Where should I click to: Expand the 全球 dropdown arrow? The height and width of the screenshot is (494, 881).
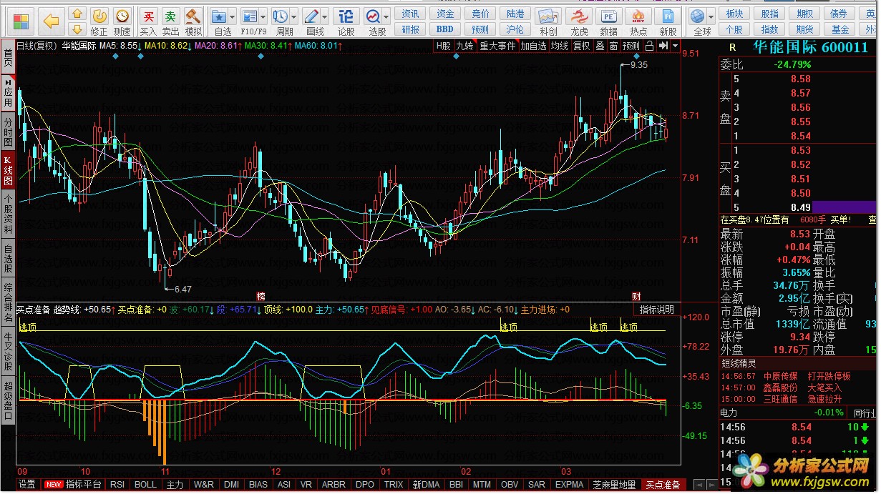[712, 16]
